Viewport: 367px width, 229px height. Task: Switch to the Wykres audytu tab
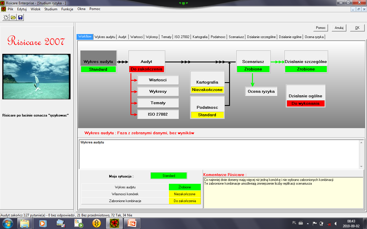point(105,37)
